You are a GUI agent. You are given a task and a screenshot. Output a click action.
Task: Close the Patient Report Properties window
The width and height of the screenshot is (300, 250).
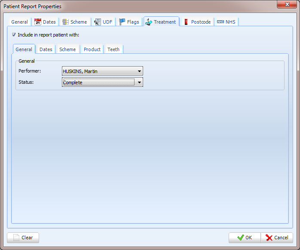pos(287,4)
